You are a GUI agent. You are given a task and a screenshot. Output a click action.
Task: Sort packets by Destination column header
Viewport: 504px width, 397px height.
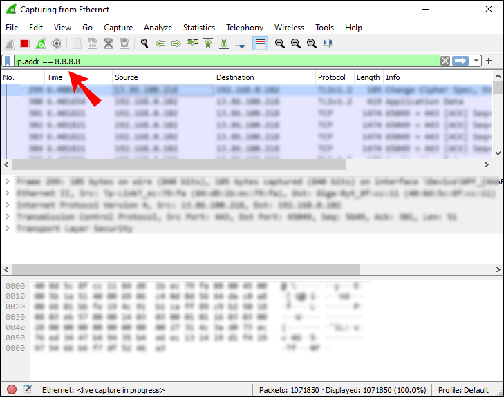coord(265,77)
